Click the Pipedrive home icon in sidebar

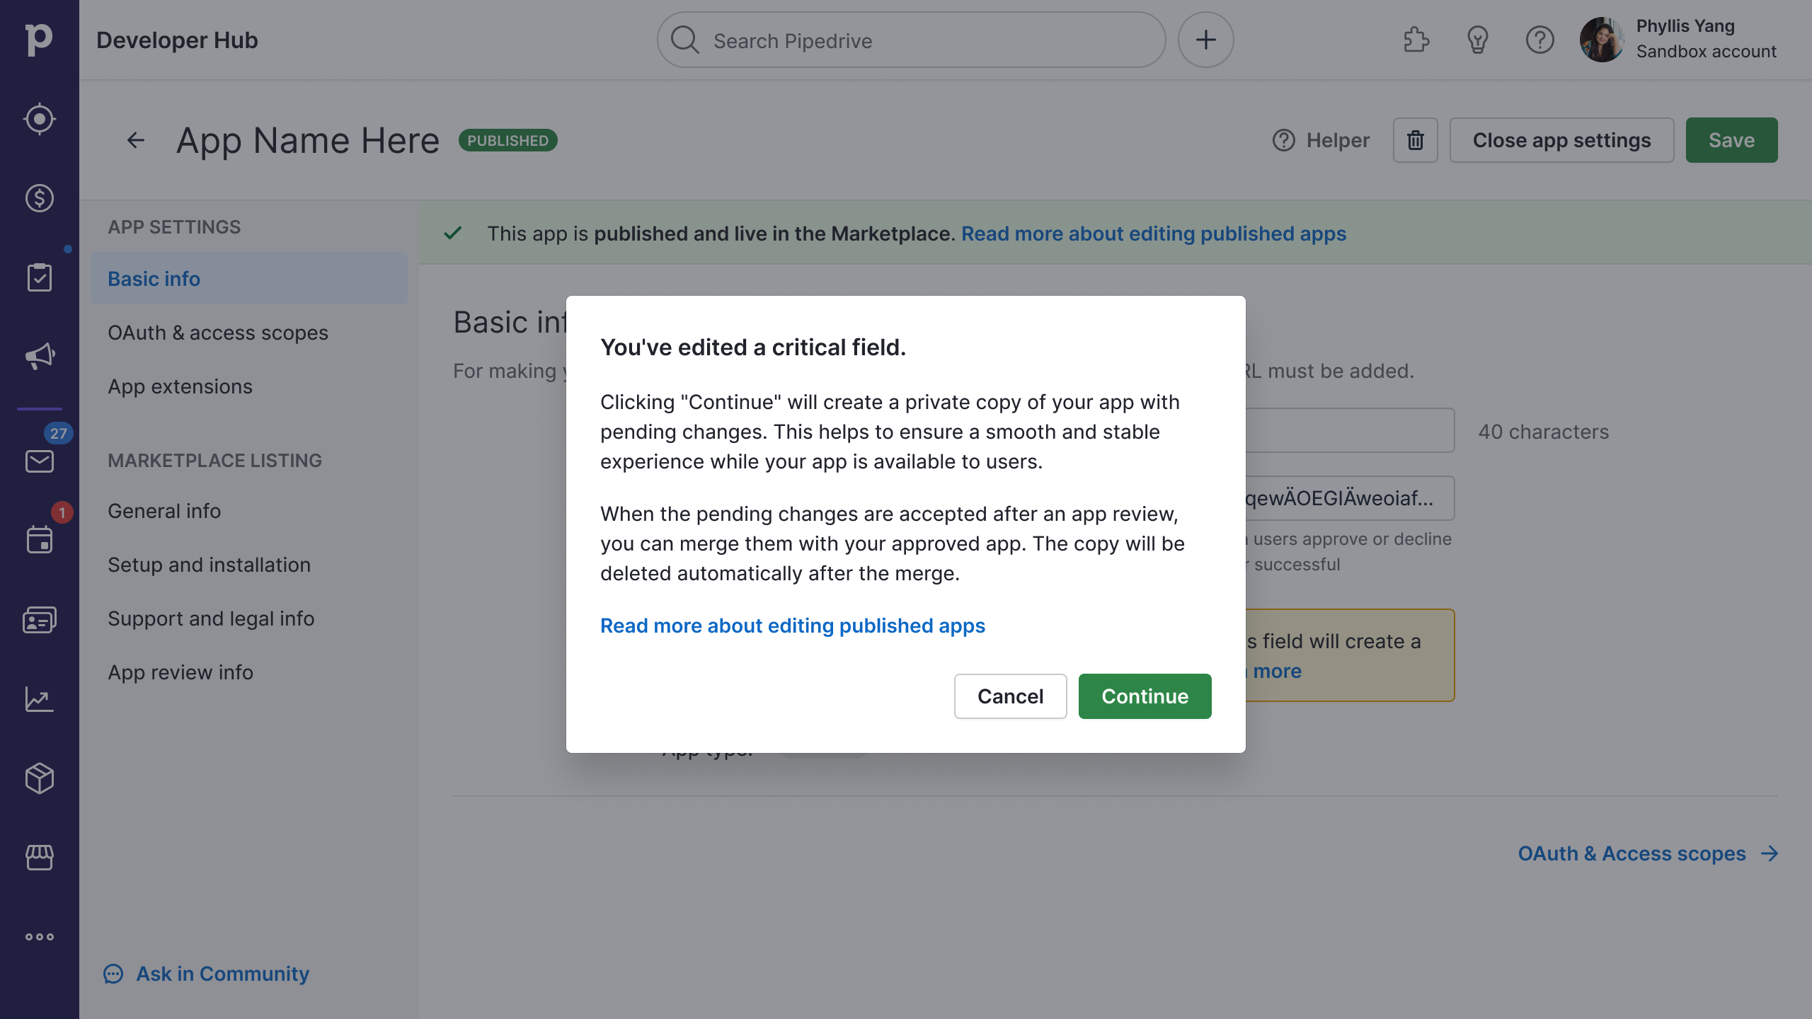(39, 39)
